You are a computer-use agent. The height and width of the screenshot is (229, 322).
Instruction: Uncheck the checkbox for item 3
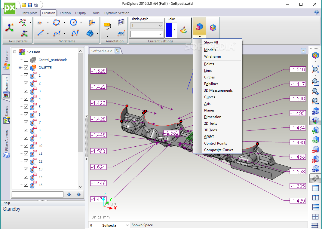tap(26, 91)
